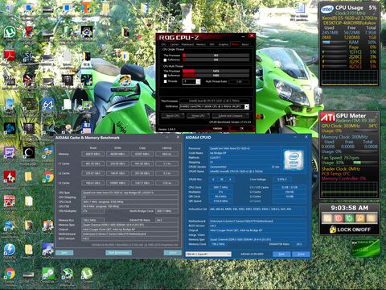Image resolution: width=386 pixels, height=290 pixels.
Task: Click the ATI logo on GPU Meter gadget
Action: point(328,118)
